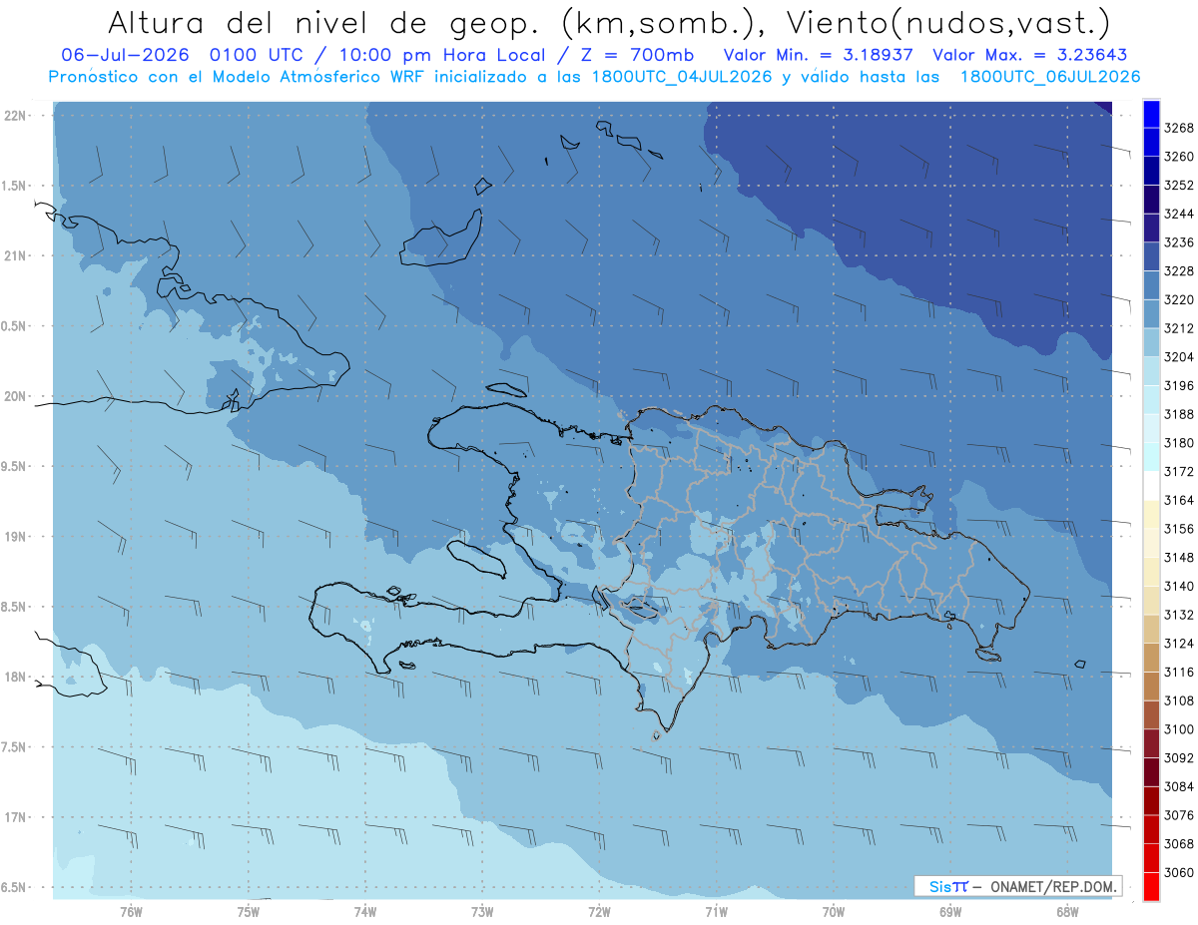Click the '3116' colorbar value

pyautogui.click(x=1179, y=672)
